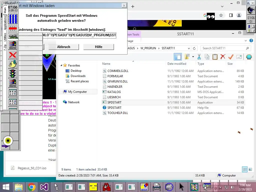Click the blue Help question mark icon
The height and width of the screenshot is (192, 256).
251,40
